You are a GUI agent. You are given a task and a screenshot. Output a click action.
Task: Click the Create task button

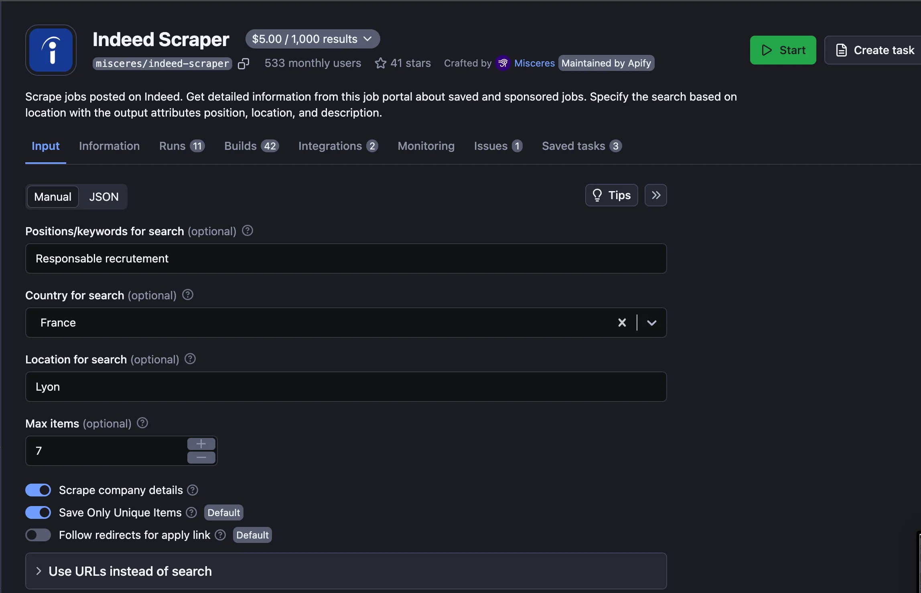(x=873, y=50)
